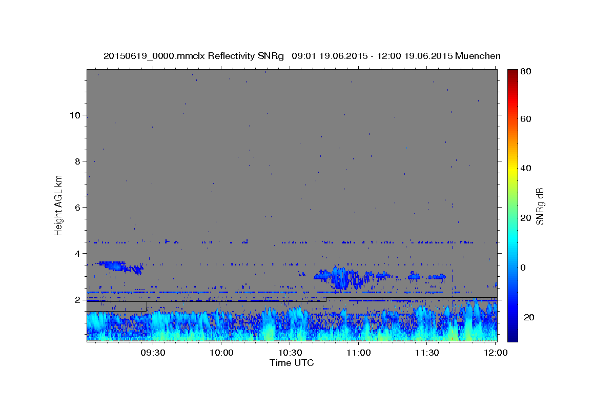Click the low-level cyan reflectivity layer at 10:20

268,325
